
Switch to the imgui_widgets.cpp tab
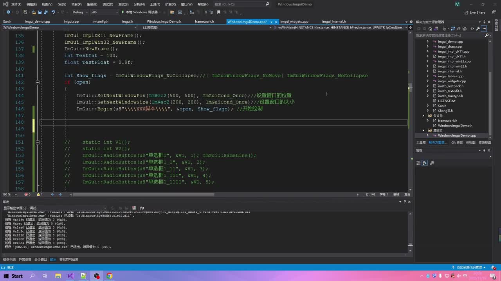(294, 21)
